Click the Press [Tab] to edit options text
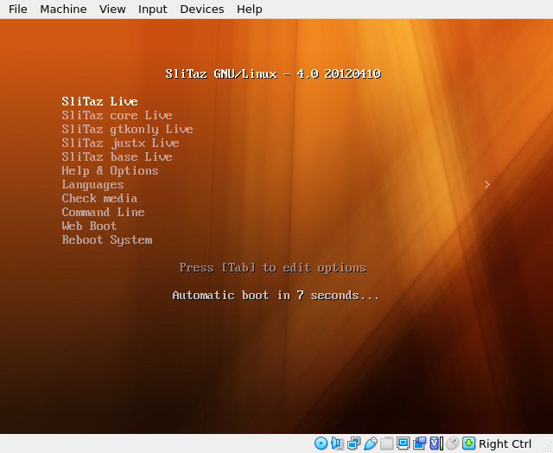 tap(273, 267)
